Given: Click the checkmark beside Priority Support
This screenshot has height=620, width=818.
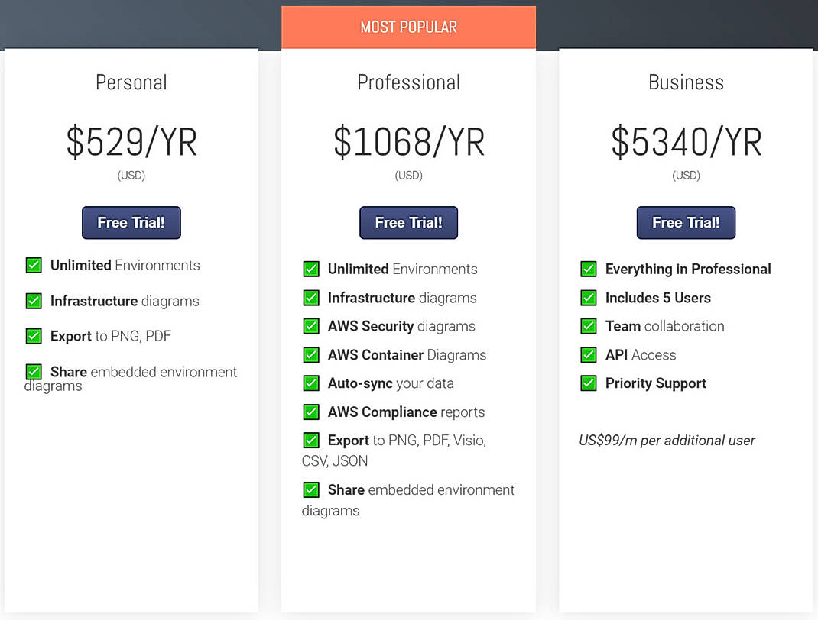Looking at the screenshot, I should click(x=589, y=383).
